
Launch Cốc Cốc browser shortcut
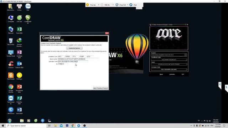click(x=19, y=19)
